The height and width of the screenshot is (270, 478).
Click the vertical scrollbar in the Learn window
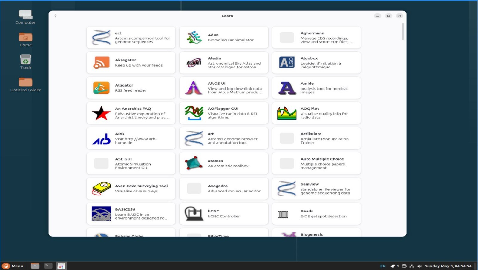coord(403,31)
